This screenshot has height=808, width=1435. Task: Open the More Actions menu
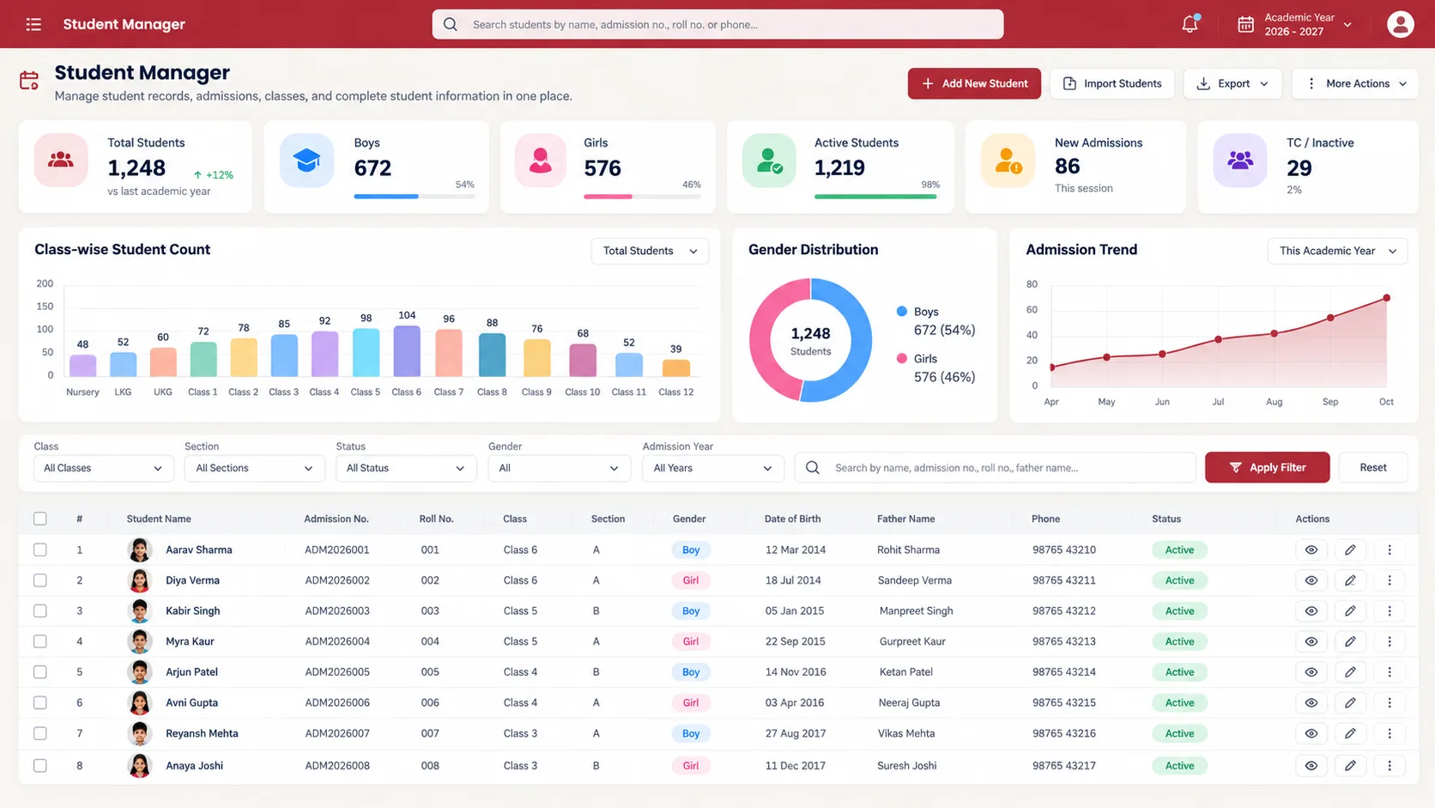(x=1355, y=83)
